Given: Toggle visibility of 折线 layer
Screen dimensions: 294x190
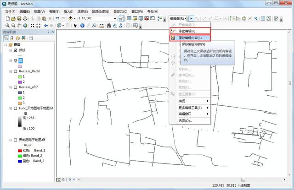Looking at the screenshot, I should click(16, 50).
